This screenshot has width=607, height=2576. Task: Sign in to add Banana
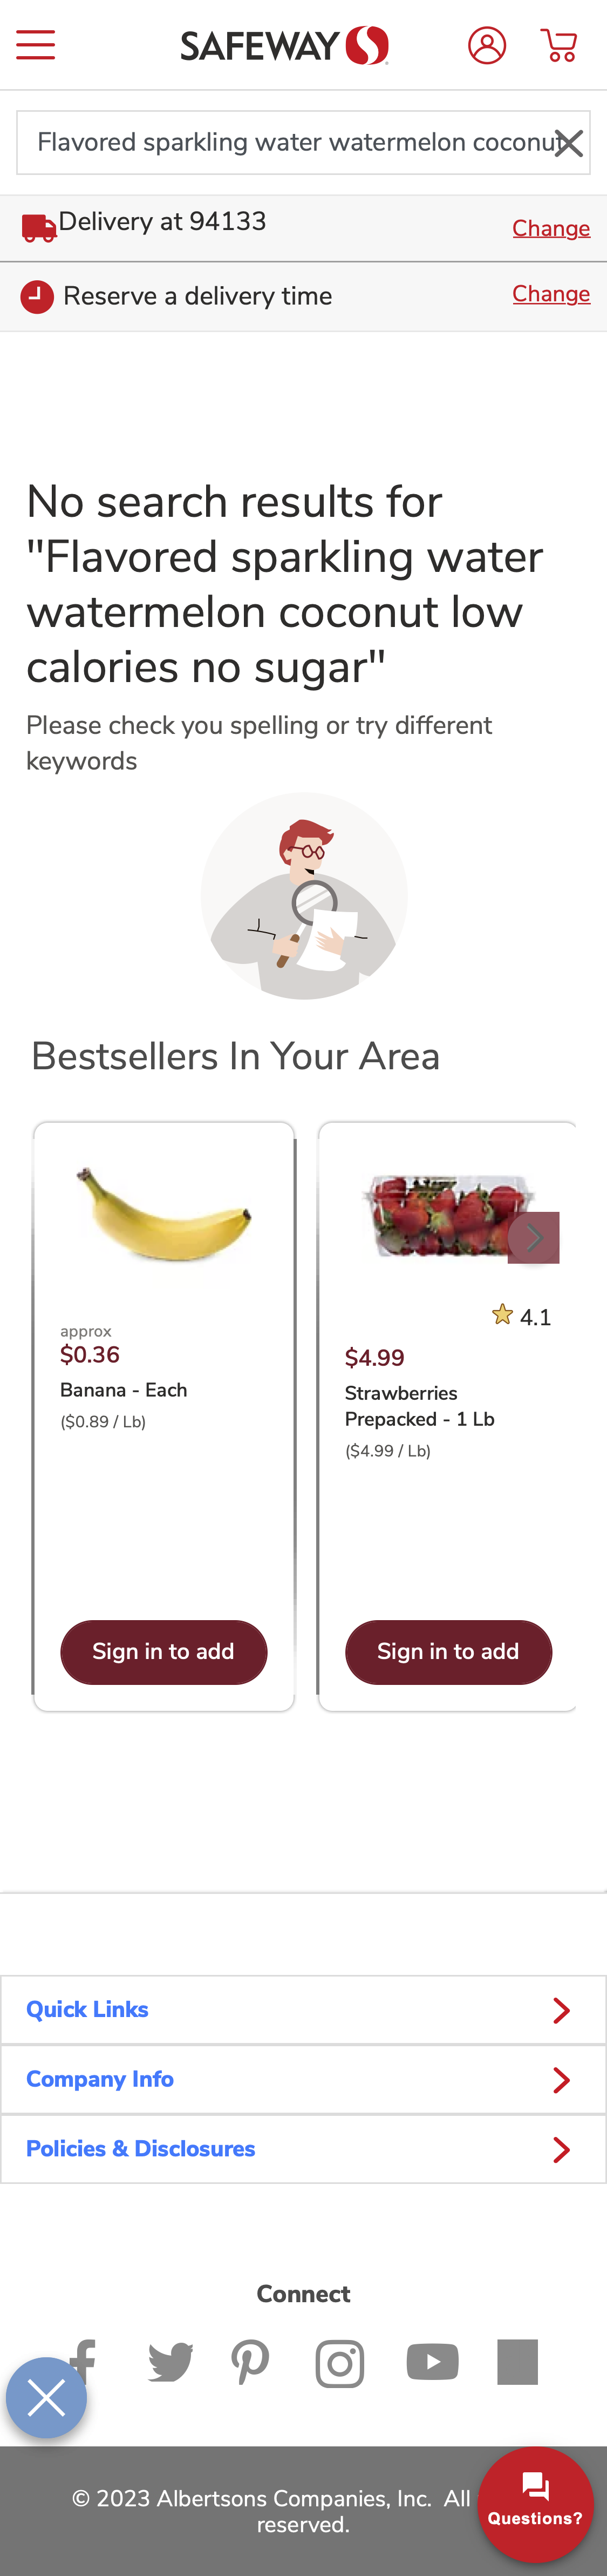163,1652
